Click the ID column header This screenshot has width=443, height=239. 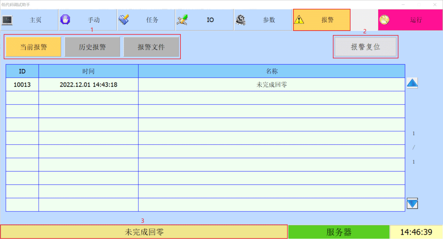point(22,71)
